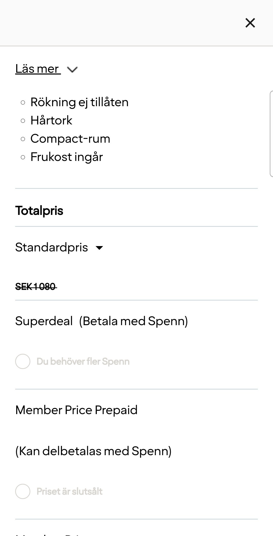The height and width of the screenshot is (536, 273).
Task: Click the "Frukost ingår" list item
Action: 67,157
